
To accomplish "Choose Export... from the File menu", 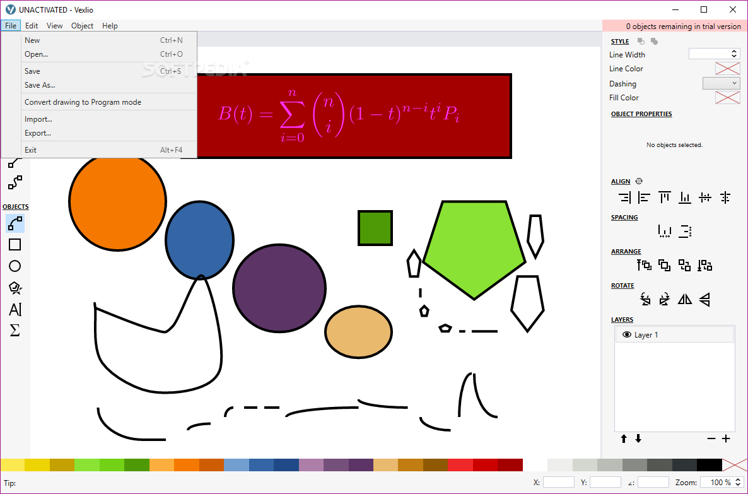I will 108,133.
